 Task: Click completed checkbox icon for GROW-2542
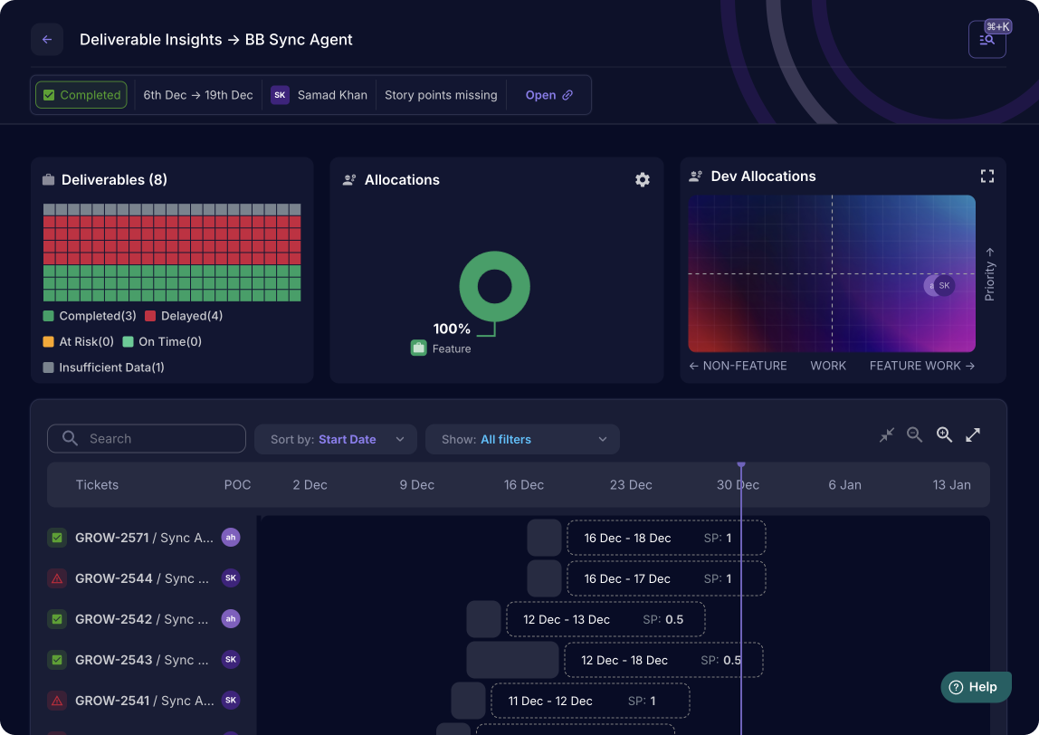coord(57,619)
